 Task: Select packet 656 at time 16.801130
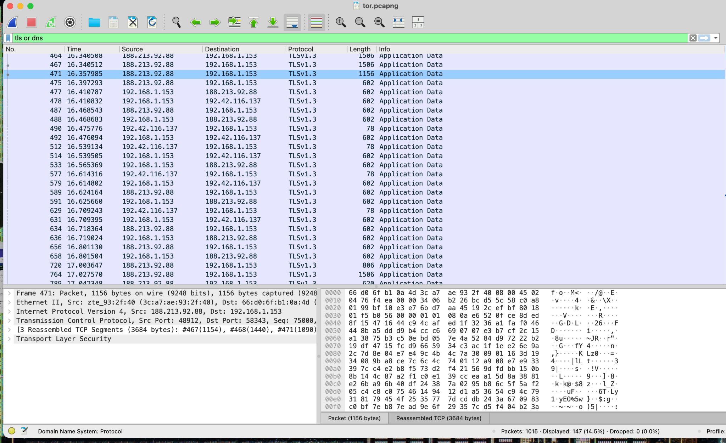coord(364,247)
